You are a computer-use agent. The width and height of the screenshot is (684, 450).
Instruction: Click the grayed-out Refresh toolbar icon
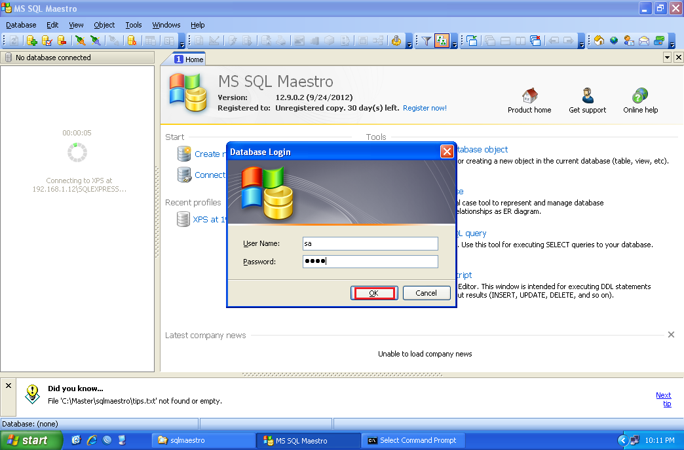[14, 41]
